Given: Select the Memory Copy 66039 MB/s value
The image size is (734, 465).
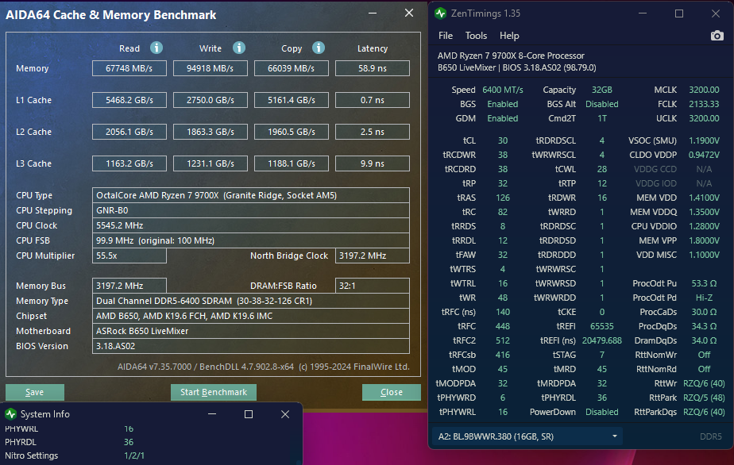Looking at the screenshot, I should 292,68.
